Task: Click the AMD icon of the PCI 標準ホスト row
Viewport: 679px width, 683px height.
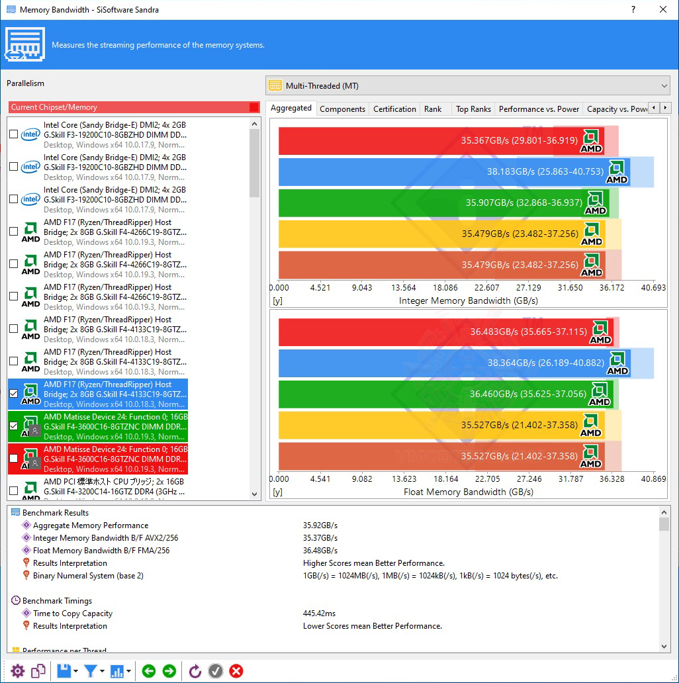Action: [x=30, y=490]
